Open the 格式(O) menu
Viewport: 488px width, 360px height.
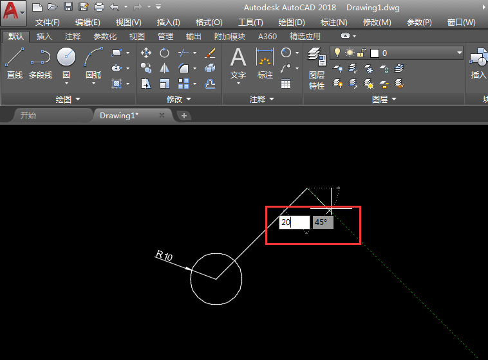pos(209,22)
